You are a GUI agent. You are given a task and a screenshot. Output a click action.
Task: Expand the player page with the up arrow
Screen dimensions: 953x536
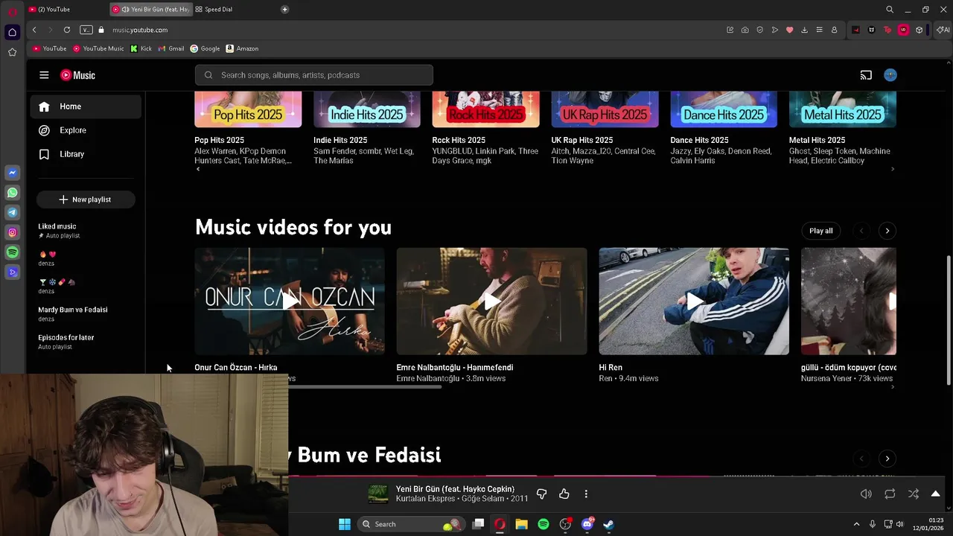pos(936,494)
